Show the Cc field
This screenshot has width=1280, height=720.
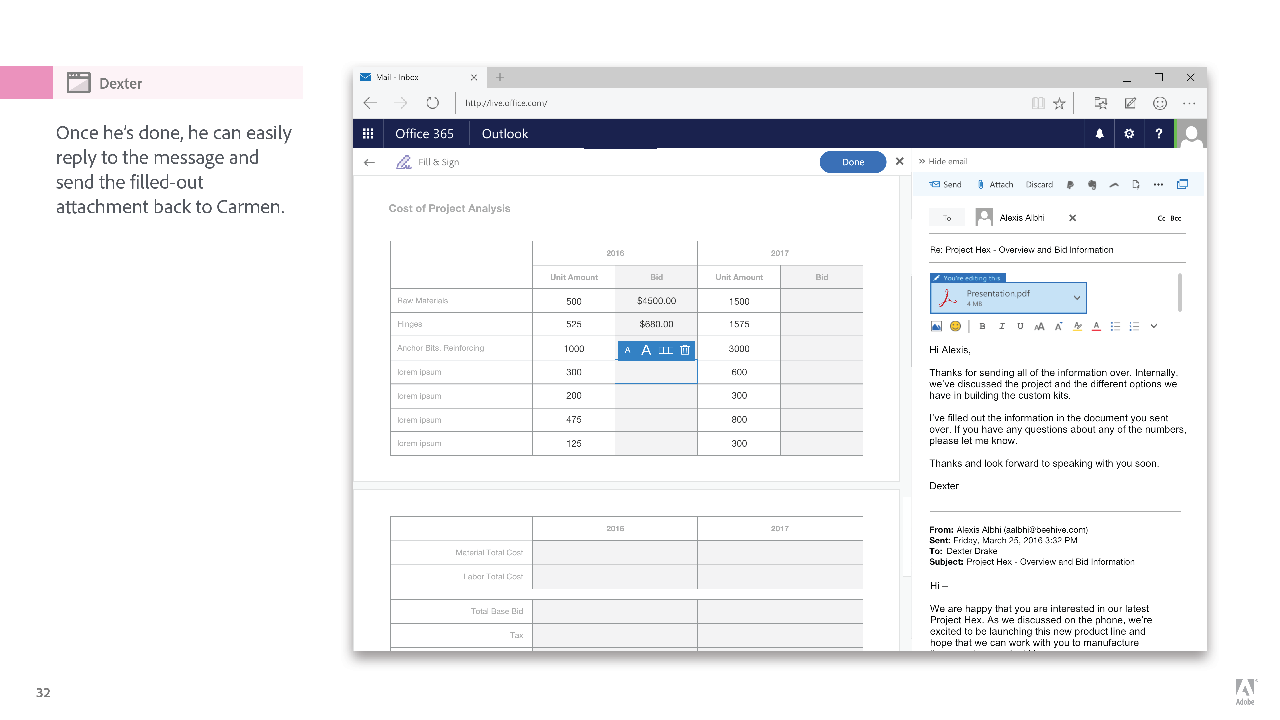pos(1161,218)
